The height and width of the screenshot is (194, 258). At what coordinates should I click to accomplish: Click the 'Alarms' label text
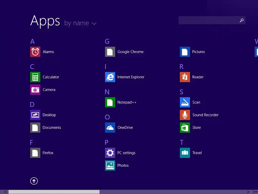(x=48, y=52)
